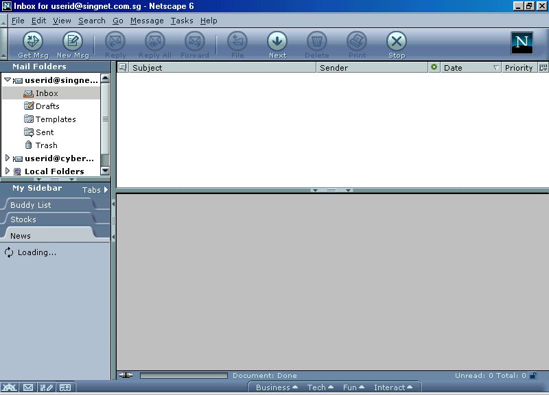Viewport: 549px width, 395px height.
Task: Open the Search menu
Action: click(92, 21)
